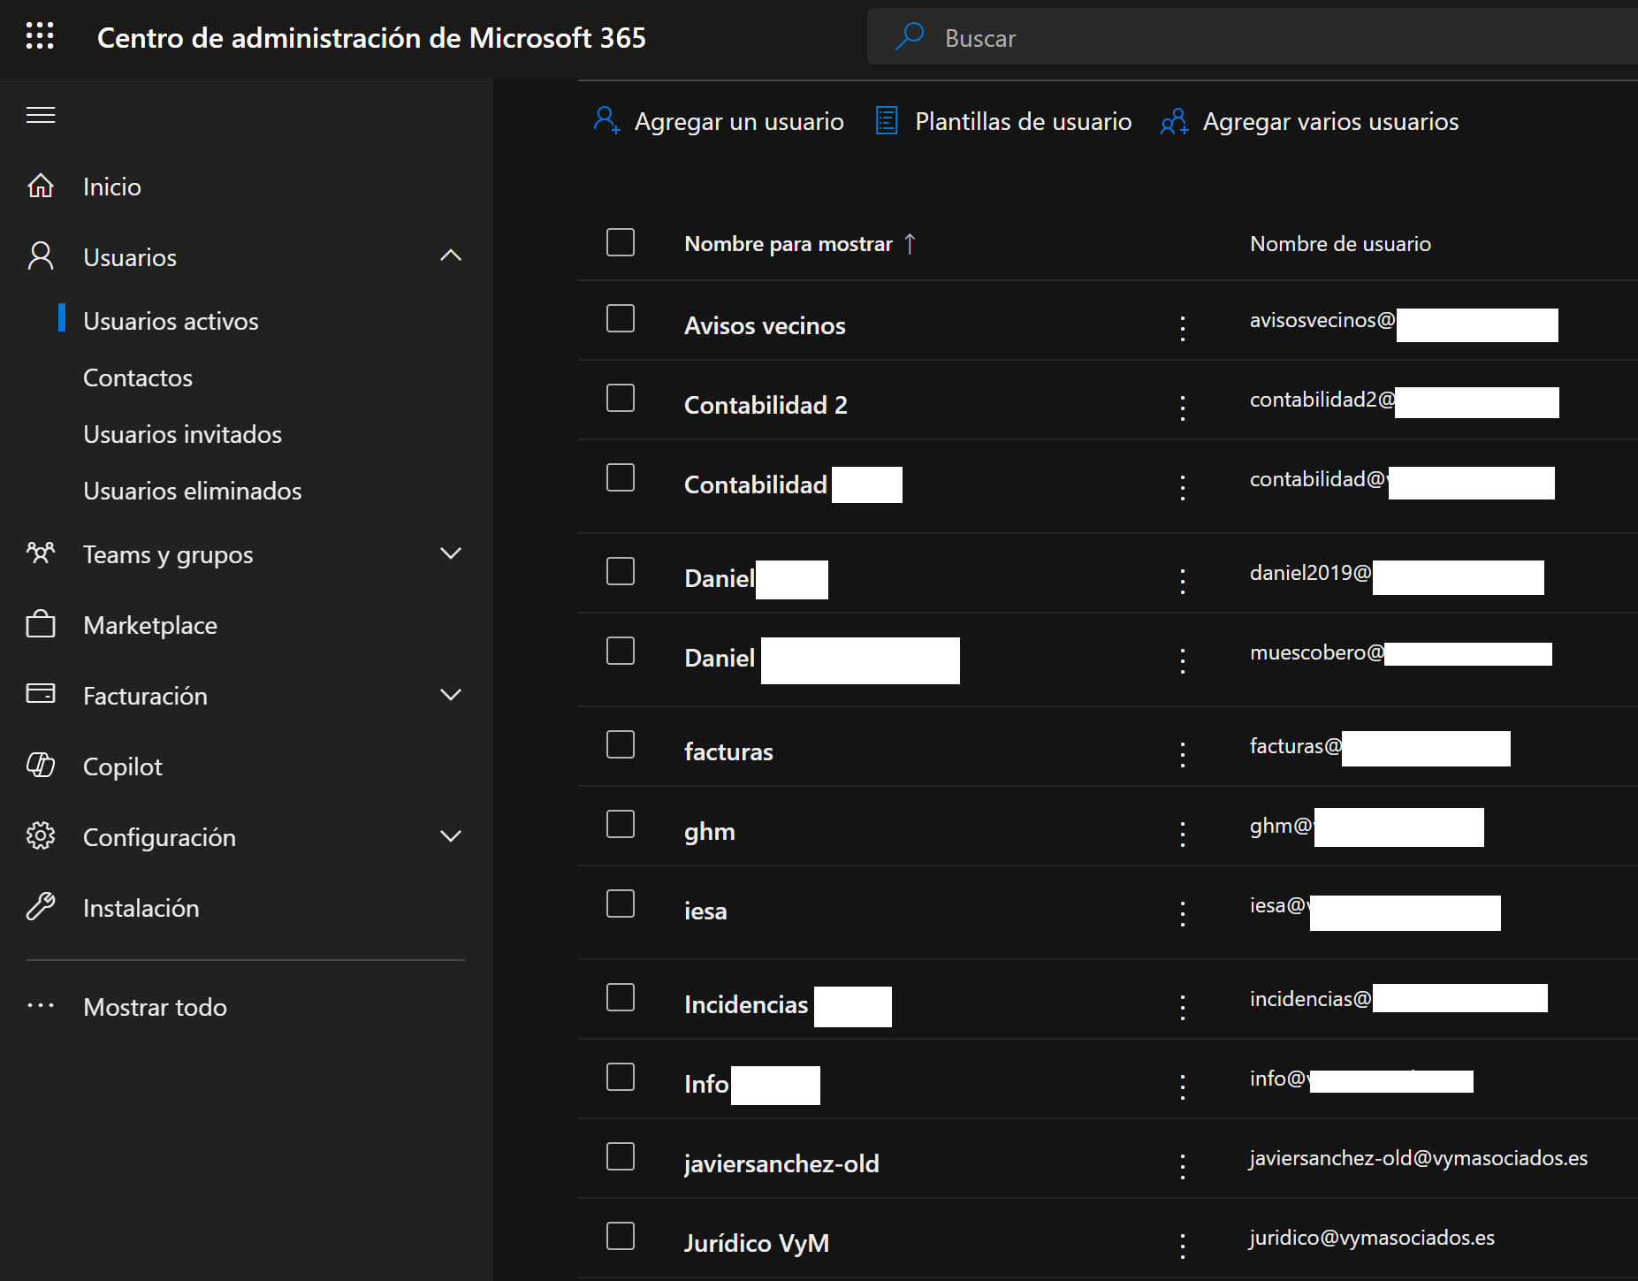The height and width of the screenshot is (1281, 1638).
Task: Click the Inicio home icon
Action: (41, 187)
